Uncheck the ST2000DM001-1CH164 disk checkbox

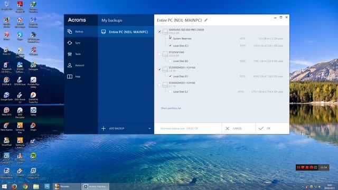pos(159,69)
